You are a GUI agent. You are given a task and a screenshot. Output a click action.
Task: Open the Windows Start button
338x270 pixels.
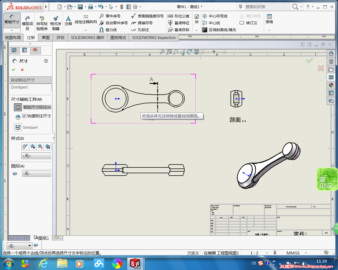[x=8, y=264]
